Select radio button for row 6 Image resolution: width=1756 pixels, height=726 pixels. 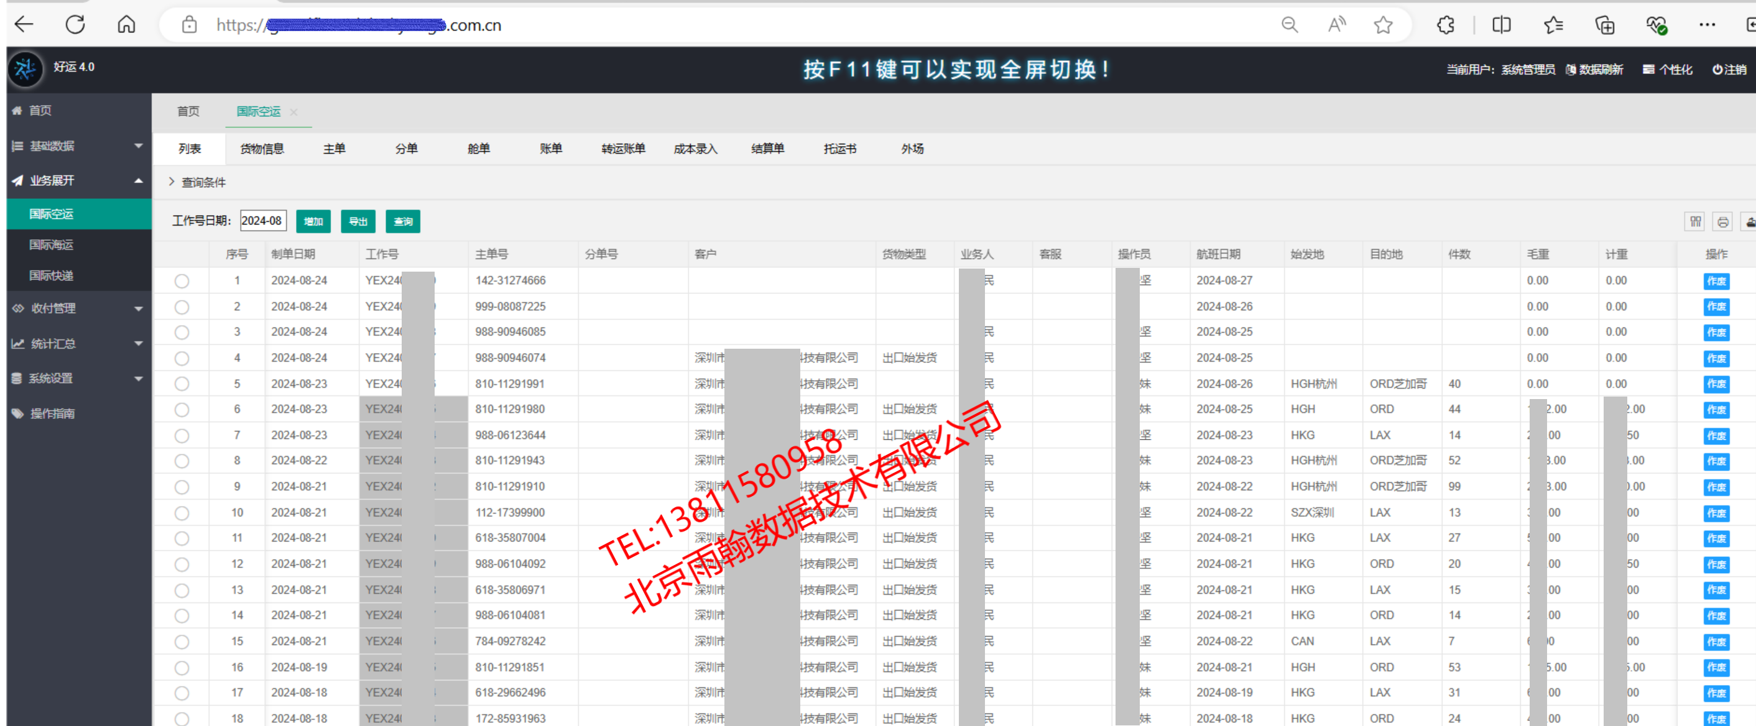click(182, 410)
